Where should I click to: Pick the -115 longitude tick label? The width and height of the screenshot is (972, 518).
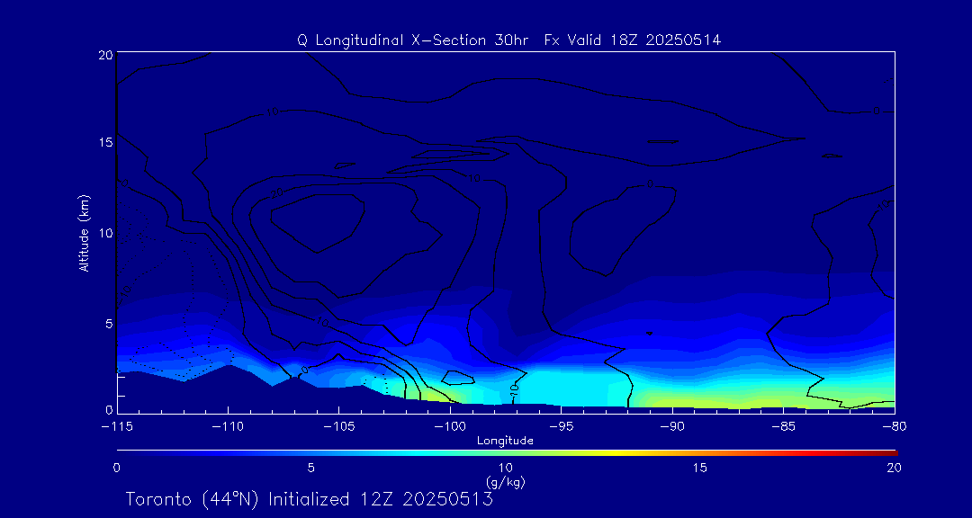(117, 427)
